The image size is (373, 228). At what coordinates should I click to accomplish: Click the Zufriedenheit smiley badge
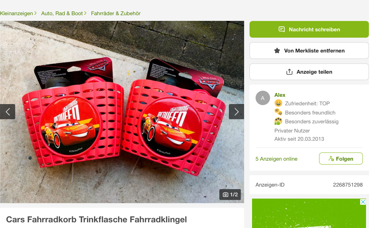pos(278,103)
